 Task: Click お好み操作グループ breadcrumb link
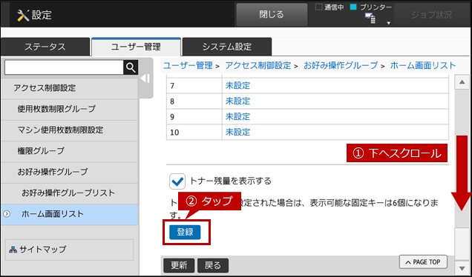[341, 65]
